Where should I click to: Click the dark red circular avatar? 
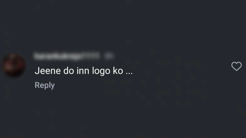[14, 65]
